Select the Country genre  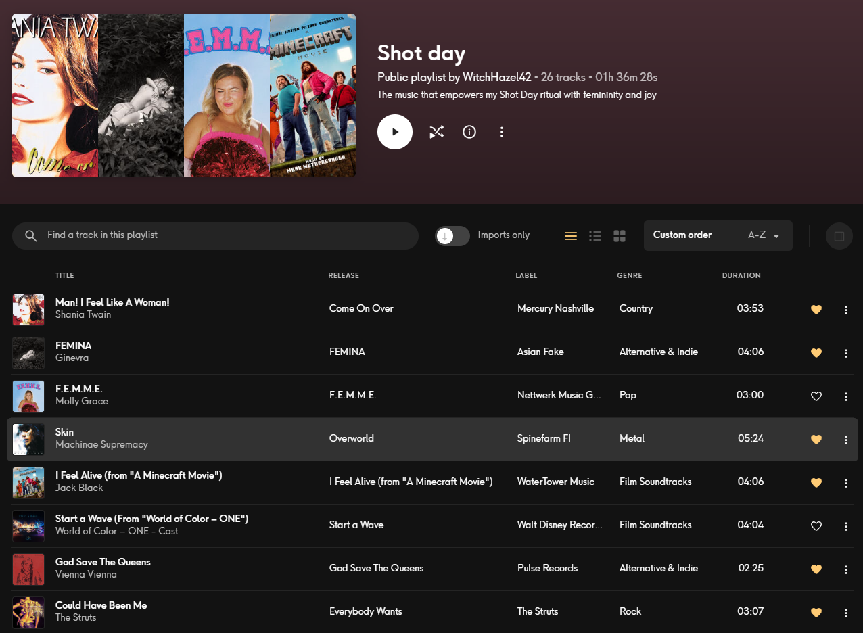point(636,308)
